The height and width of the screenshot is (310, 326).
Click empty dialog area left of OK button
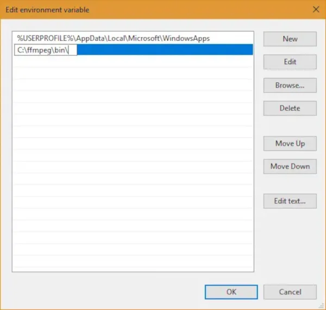(x=108, y=292)
